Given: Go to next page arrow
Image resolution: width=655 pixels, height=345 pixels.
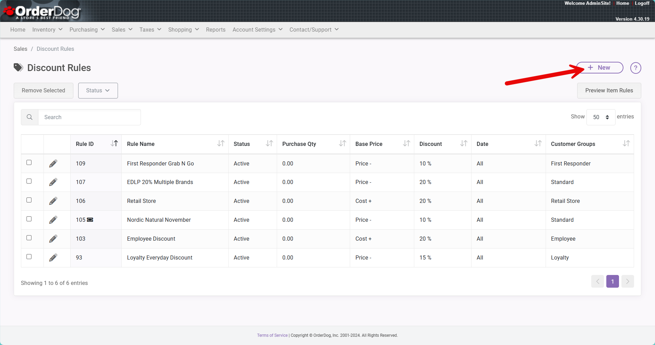Looking at the screenshot, I should (x=628, y=281).
